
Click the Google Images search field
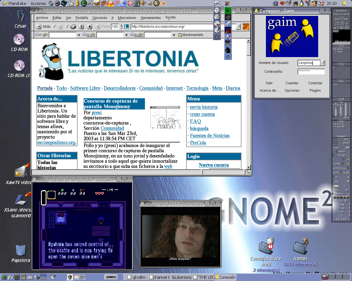[158, 35]
